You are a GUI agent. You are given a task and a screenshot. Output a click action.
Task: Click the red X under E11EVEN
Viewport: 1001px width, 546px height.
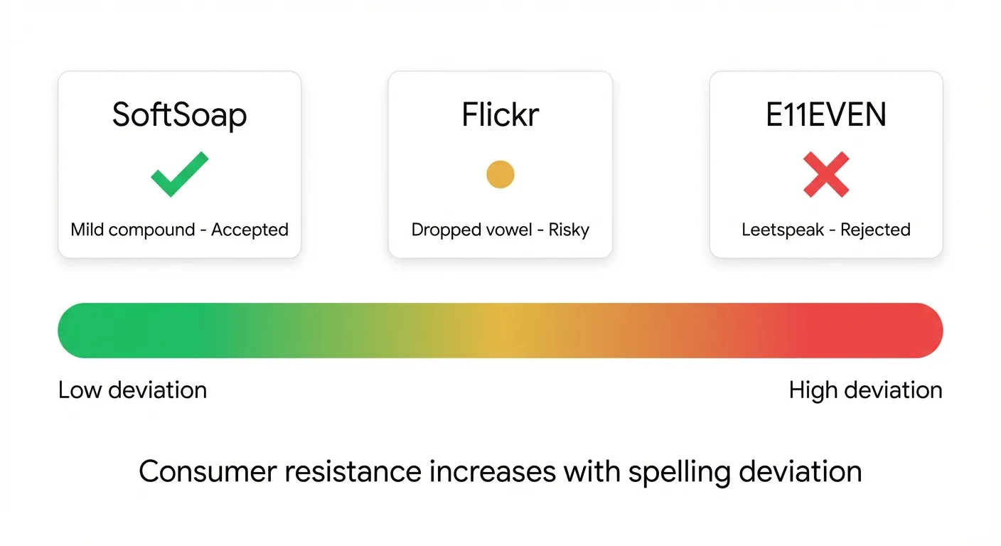826,174
